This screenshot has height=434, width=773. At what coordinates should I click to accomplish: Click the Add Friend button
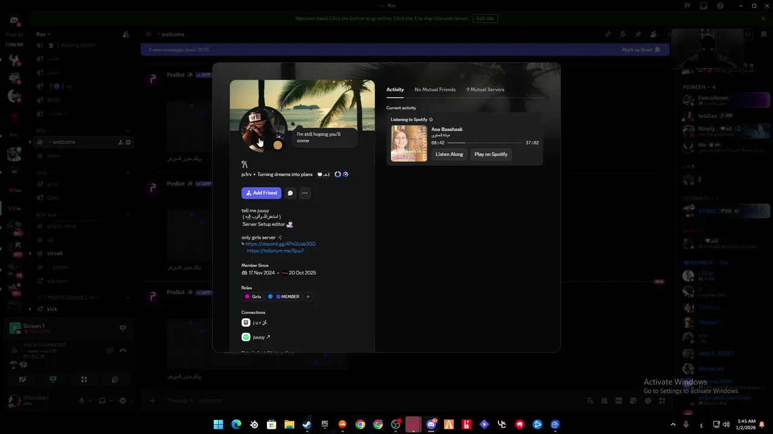[261, 193]
